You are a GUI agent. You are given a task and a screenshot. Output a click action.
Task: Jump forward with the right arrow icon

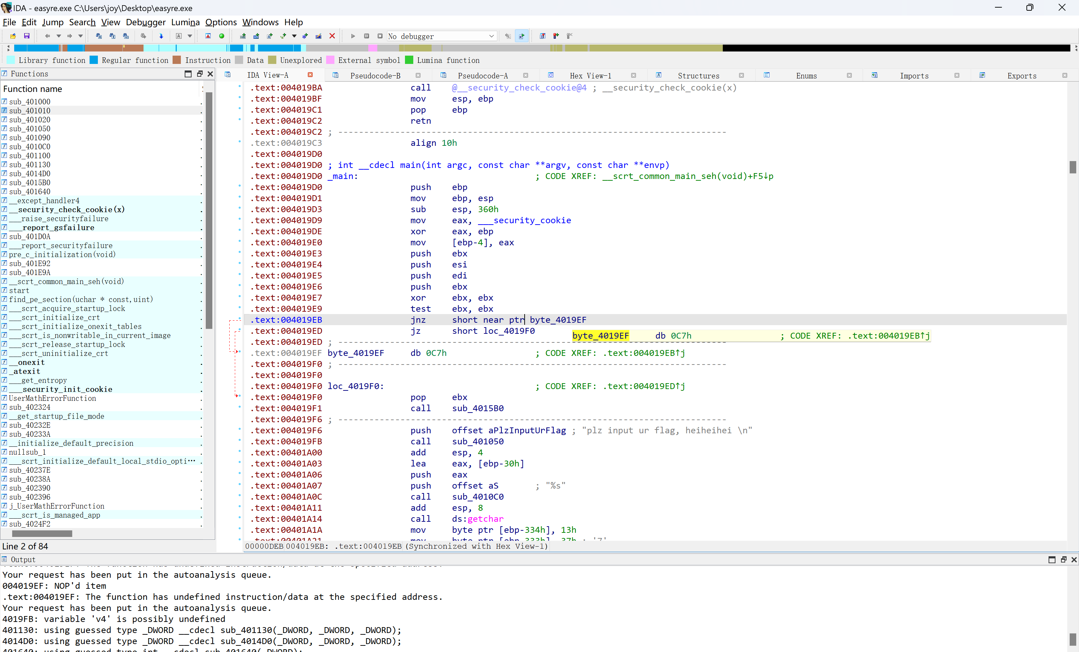[x=69, y=36]
